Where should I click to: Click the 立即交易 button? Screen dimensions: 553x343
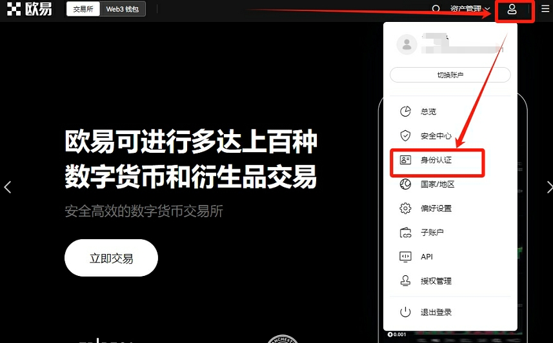pos(111,258)
